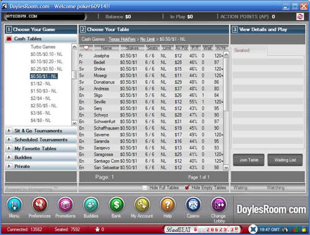
Task: Click the red Cash Tables icon
Action: [9, 38]
